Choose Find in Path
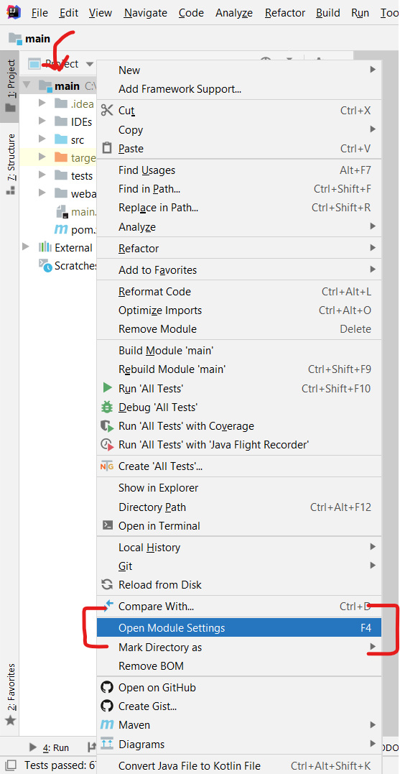Viewport: 400px width, 774px height. click(238, 188)
